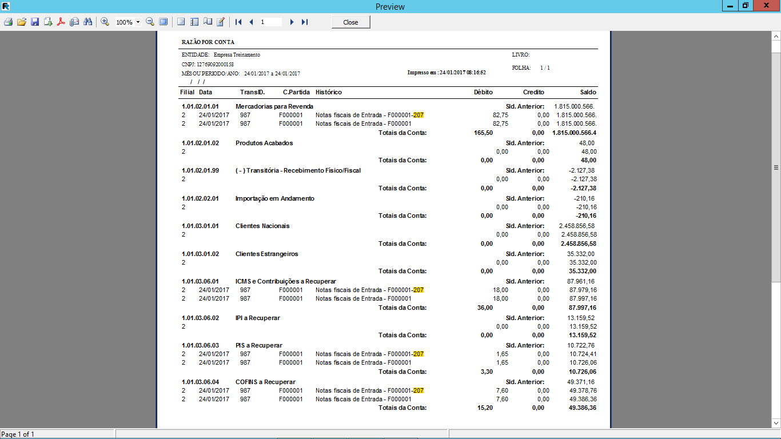Click 'RAZÃO POR CONTA' report title
This screenshot has height=439, width=781.
(x=208, y=42)
